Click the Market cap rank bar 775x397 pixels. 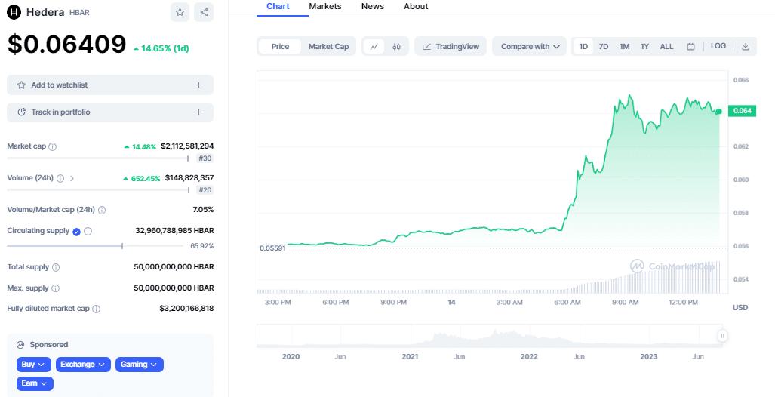[98, 158]
